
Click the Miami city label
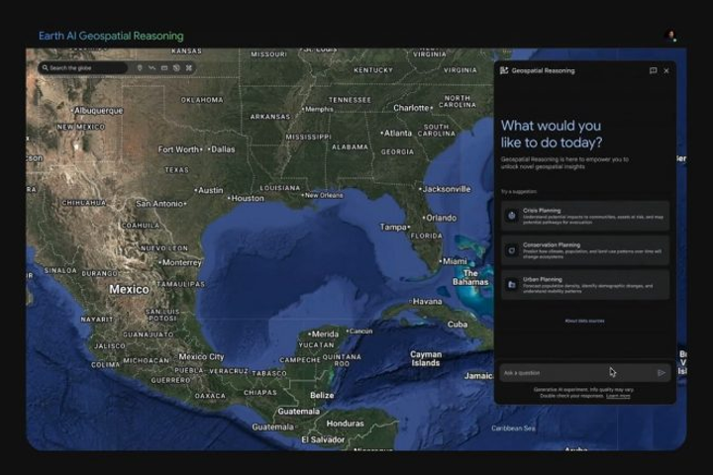coord(454,261)
